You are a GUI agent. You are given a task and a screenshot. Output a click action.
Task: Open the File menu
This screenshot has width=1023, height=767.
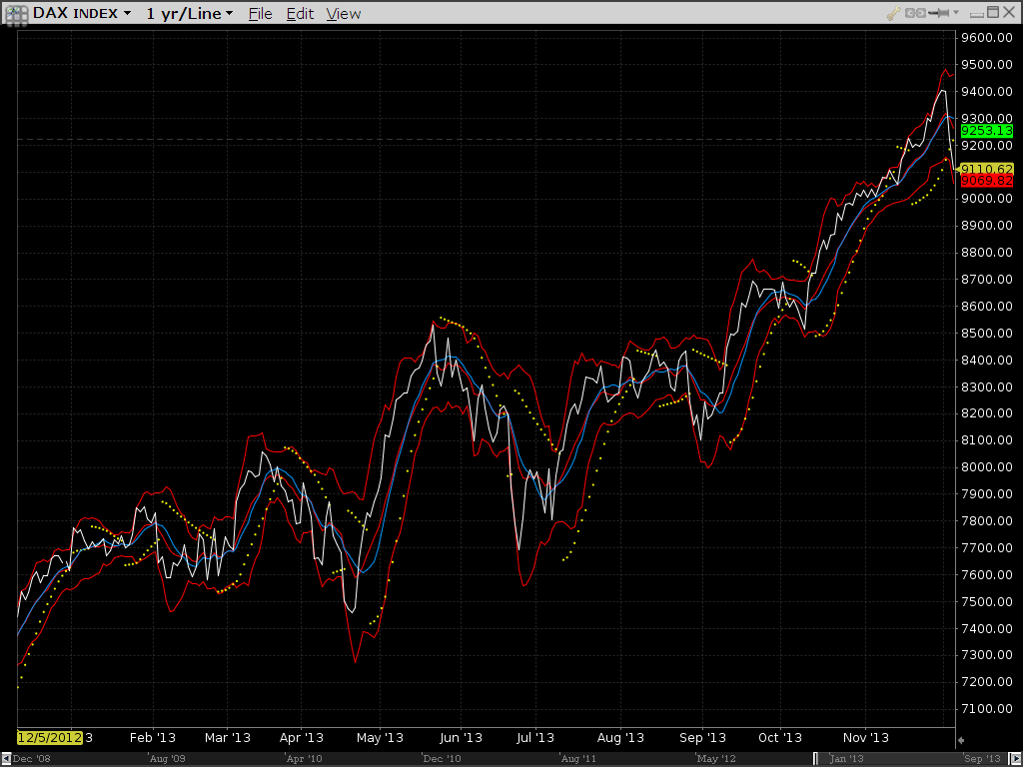point(261,14)
